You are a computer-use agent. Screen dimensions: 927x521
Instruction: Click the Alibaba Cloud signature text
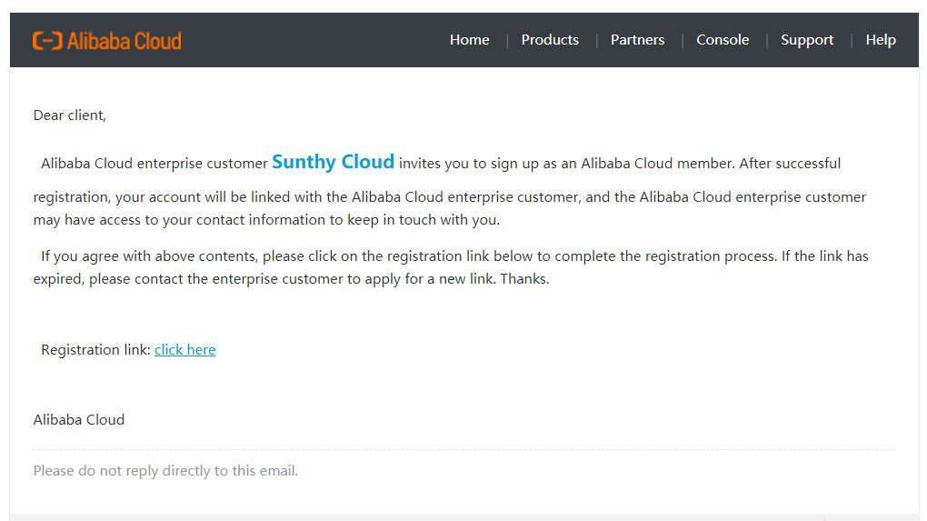(79, 420)
